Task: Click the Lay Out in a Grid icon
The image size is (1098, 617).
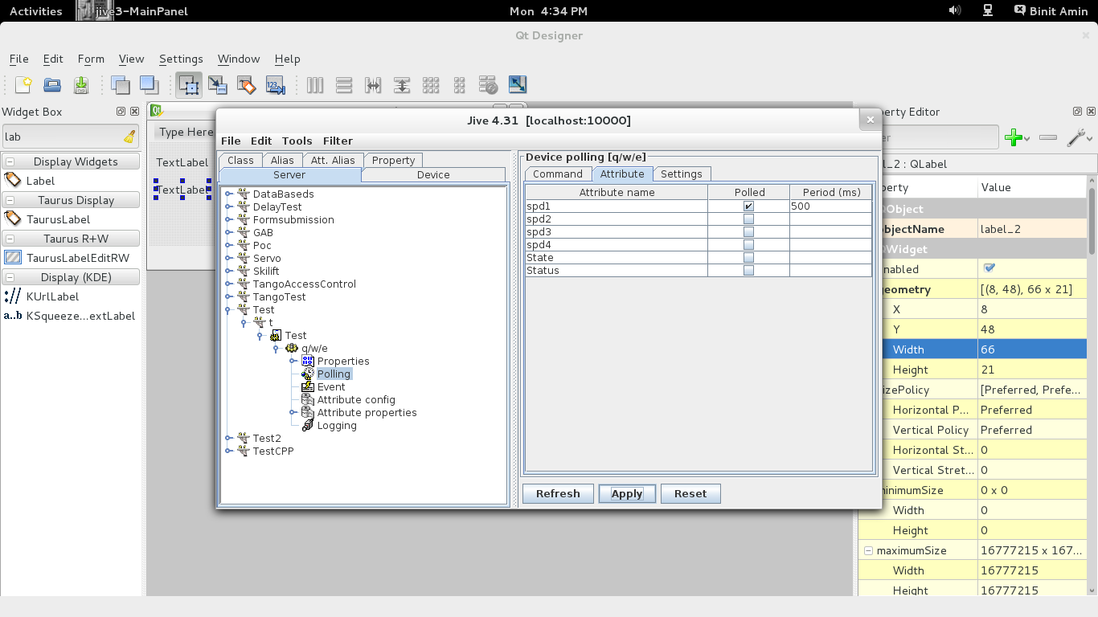Action: [x=431, y=84]
